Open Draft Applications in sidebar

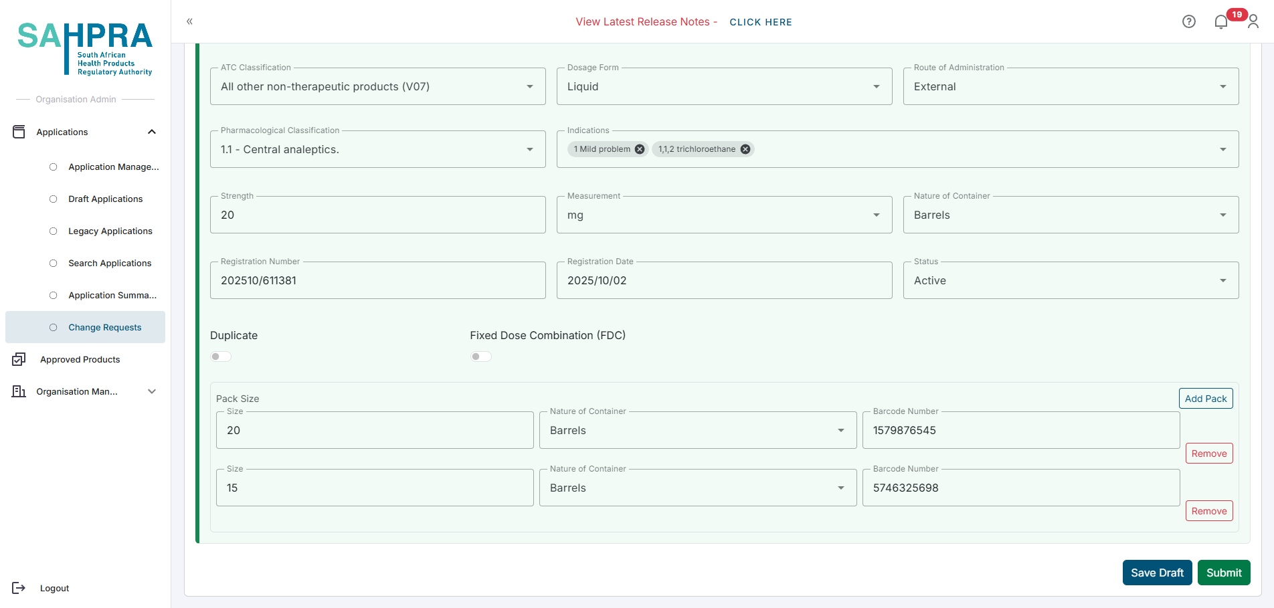[x=105, y=199]
